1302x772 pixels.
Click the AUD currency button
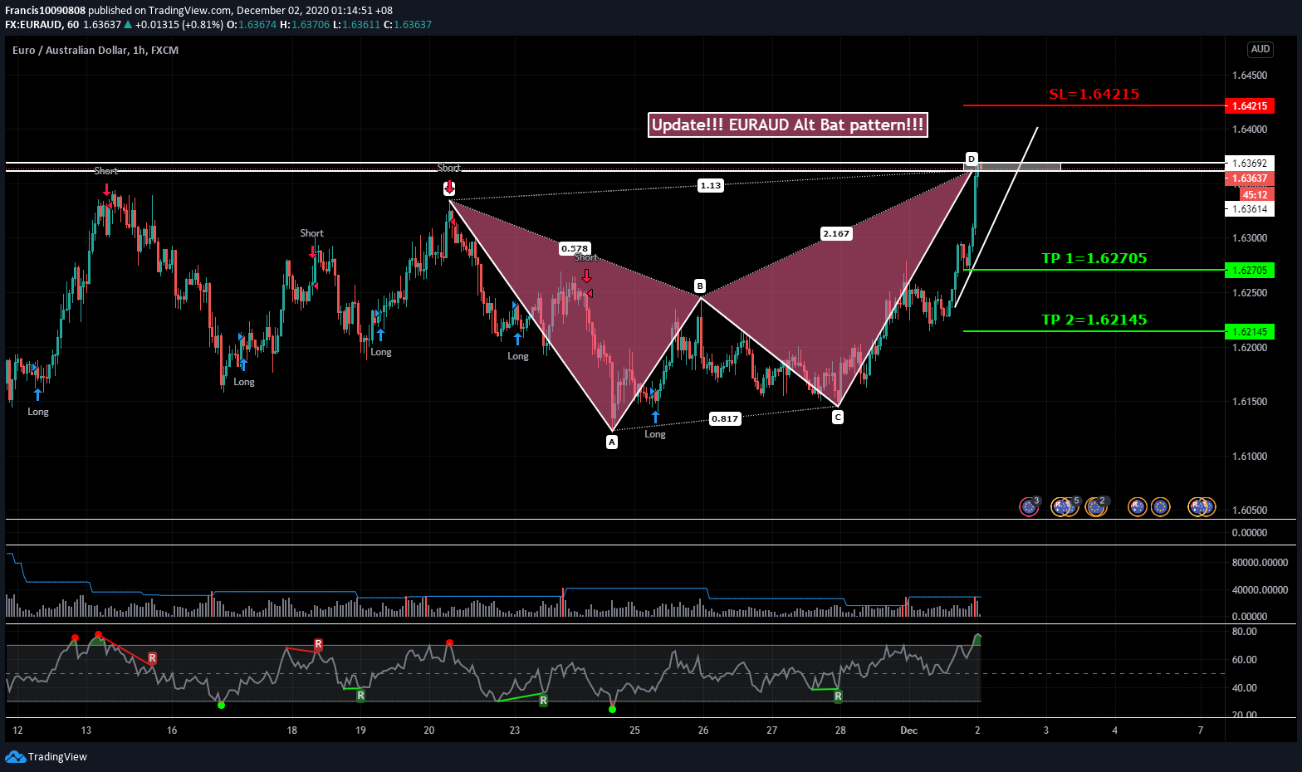1260,49
